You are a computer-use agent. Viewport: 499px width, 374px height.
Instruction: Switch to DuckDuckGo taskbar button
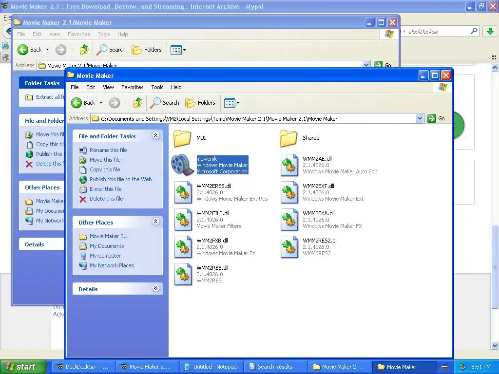pos(82,367)
